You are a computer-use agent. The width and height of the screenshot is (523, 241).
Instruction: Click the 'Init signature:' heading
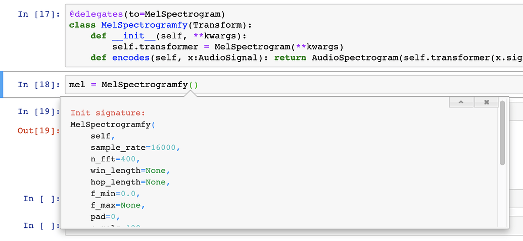108,113
